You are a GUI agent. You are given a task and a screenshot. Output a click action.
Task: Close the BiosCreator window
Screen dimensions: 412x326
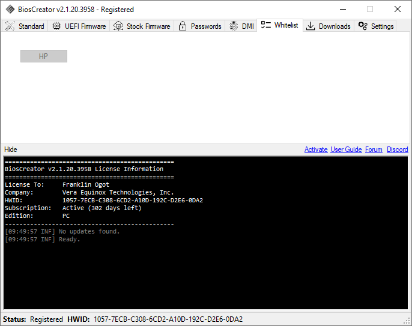tap(398, 9)
